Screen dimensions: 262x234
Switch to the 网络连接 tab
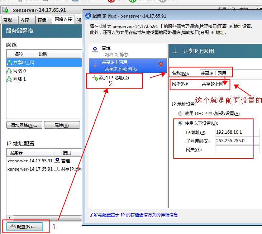point(63,19)
